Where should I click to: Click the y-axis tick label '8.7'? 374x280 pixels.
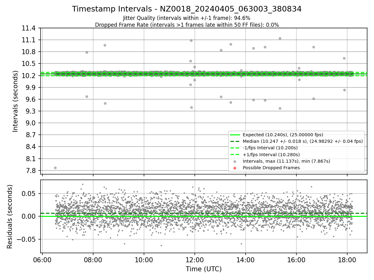(31, 135)
